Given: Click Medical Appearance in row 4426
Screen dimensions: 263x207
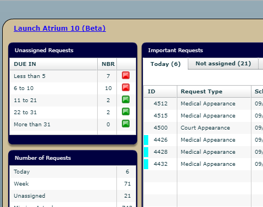Looking at the screenshot, I should coord(208,140).
